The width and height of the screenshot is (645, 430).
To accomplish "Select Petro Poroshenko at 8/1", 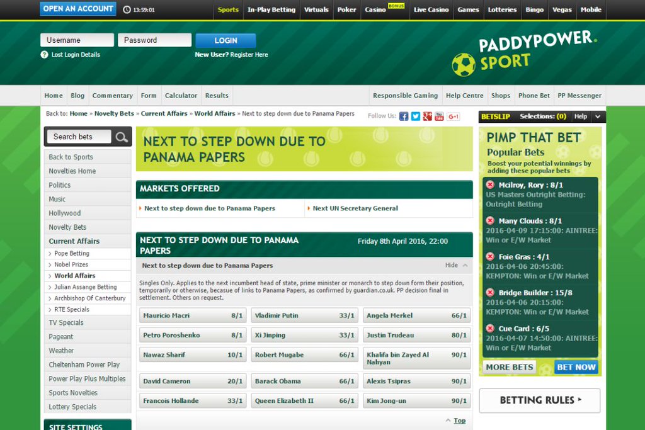I will (x=193, y=335).
